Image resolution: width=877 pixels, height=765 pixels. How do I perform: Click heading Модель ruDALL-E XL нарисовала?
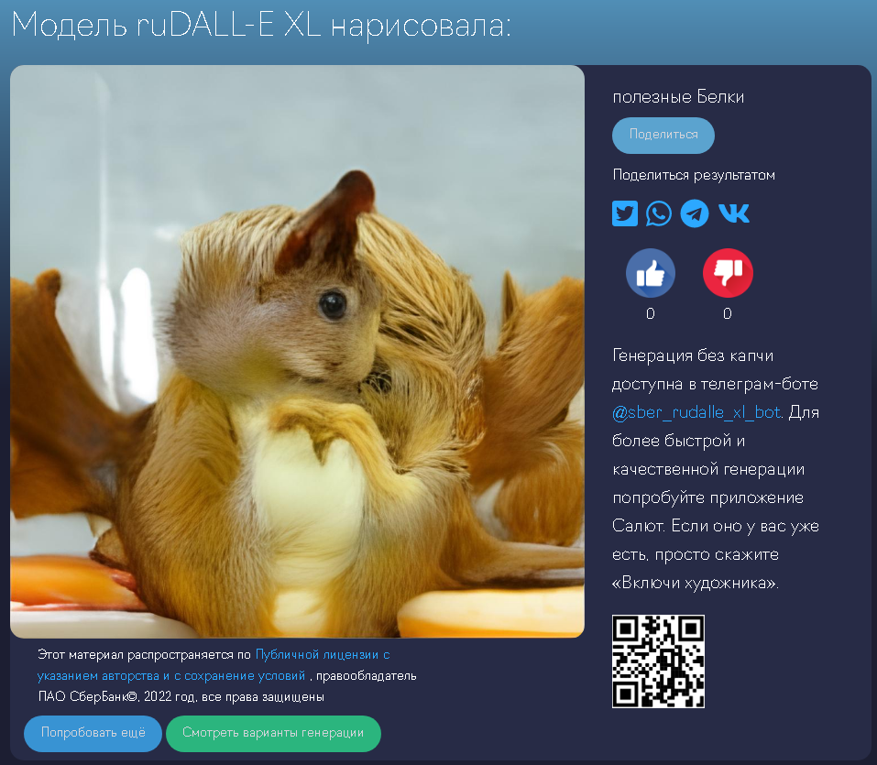click(x=261, y=26)
